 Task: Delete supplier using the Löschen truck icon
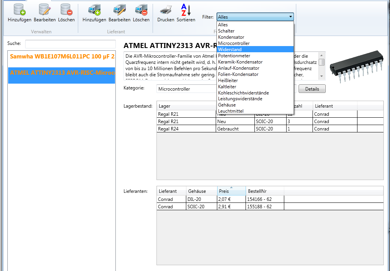141,10
